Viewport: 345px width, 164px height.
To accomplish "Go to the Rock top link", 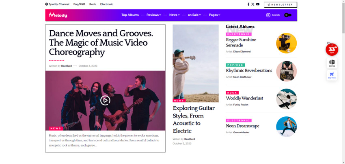I will tap(93, 4).
